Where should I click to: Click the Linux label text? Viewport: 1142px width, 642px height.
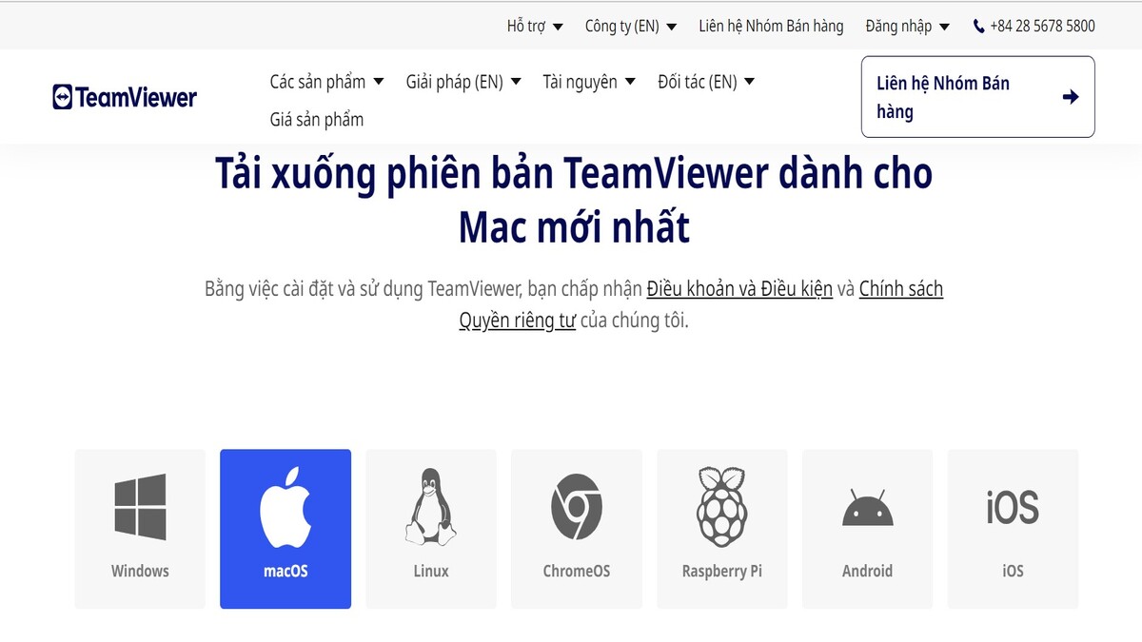point(431,571)
